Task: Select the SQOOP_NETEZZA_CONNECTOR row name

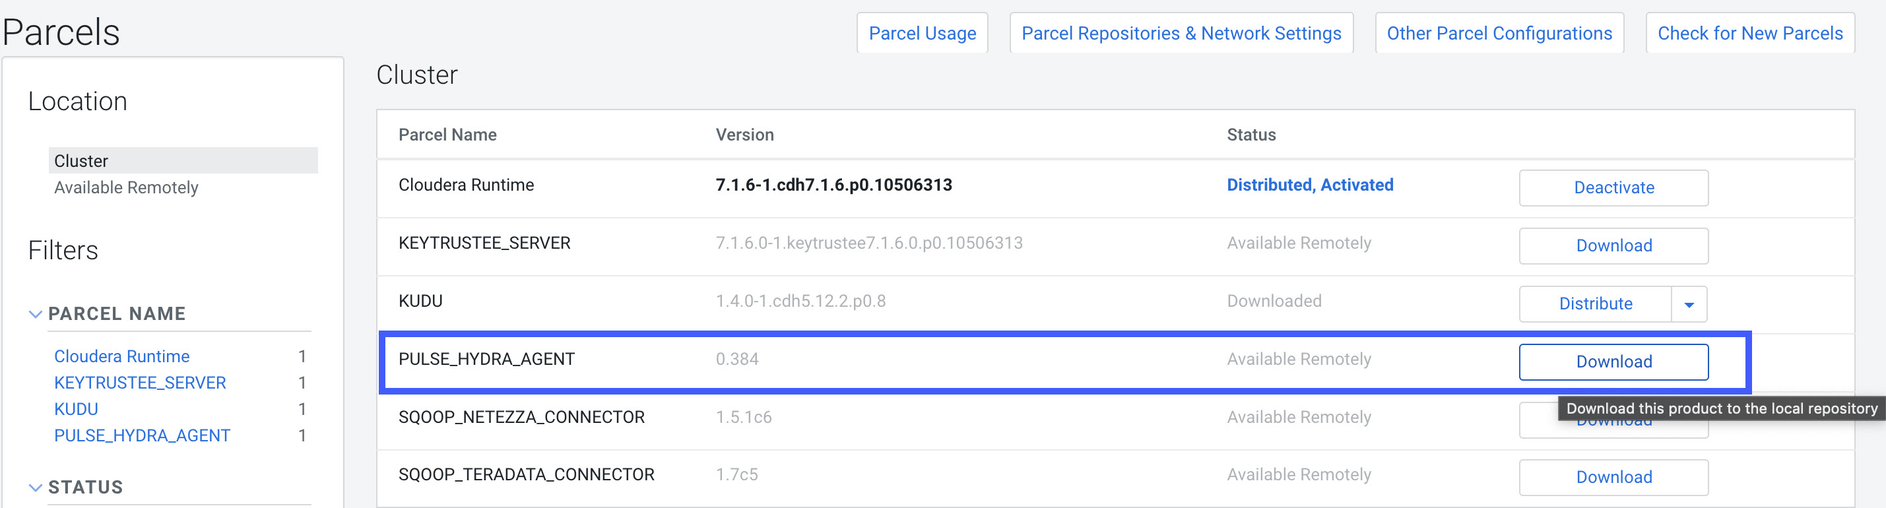Action: tap(521, 417)
